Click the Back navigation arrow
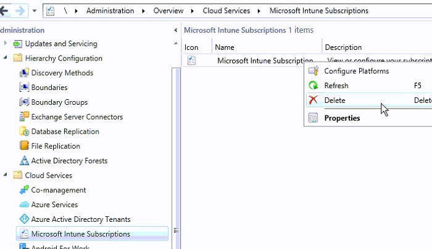The height and width of the screenshot is (249, 432). [4, 11]
